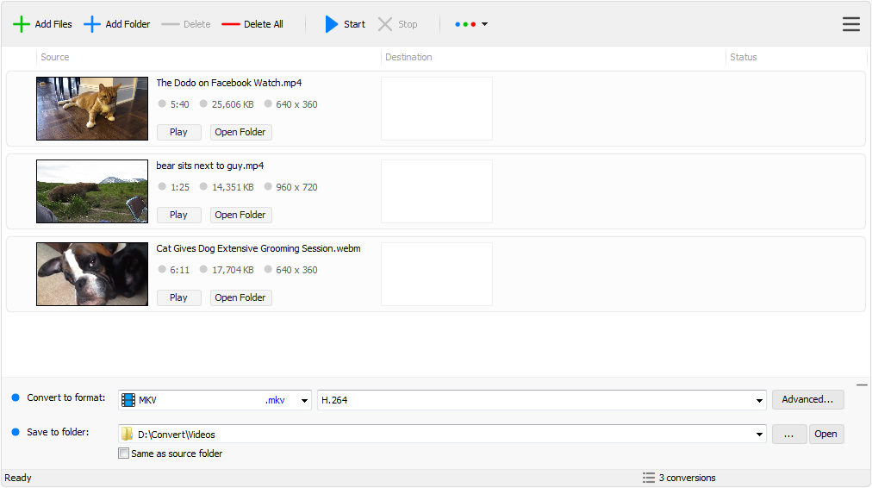This screenshot has width=872, height=488.
Task: Play the bear sits next to guy video
Action: (x=178, y=215)
